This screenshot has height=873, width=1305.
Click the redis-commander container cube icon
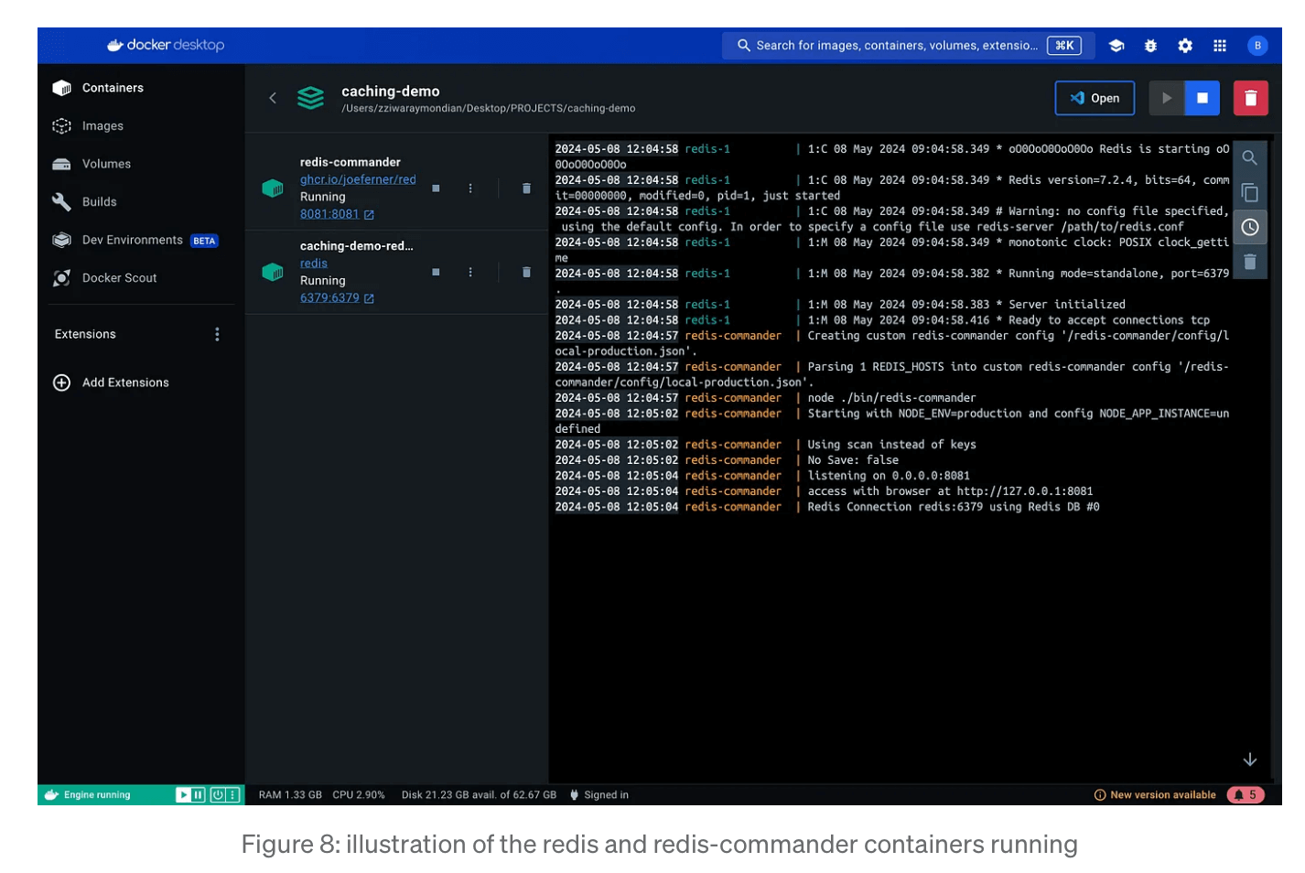[273, 189]
